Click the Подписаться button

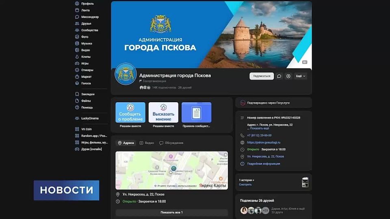pyautogui.click(x=262, y=76)
